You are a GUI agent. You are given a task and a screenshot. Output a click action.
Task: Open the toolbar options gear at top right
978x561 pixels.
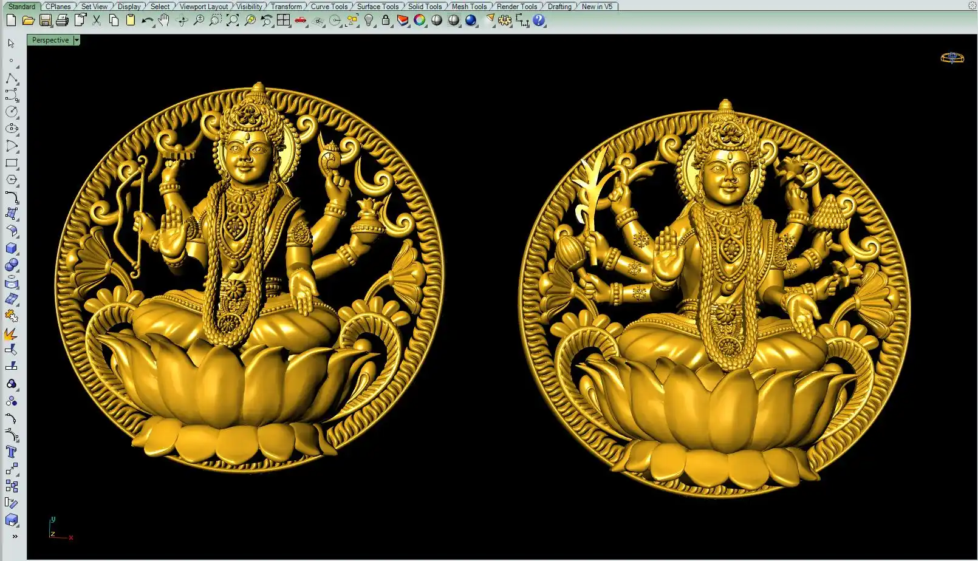[x=972, y=5]
